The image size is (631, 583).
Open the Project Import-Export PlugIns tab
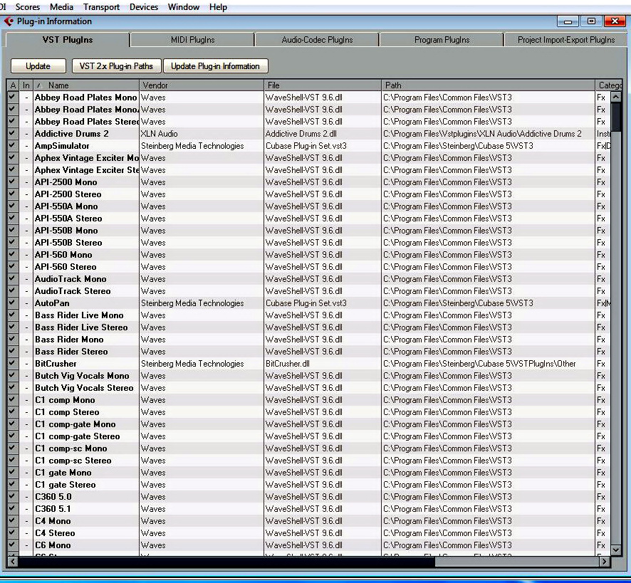pyautogui.click(x=565, y=40)
